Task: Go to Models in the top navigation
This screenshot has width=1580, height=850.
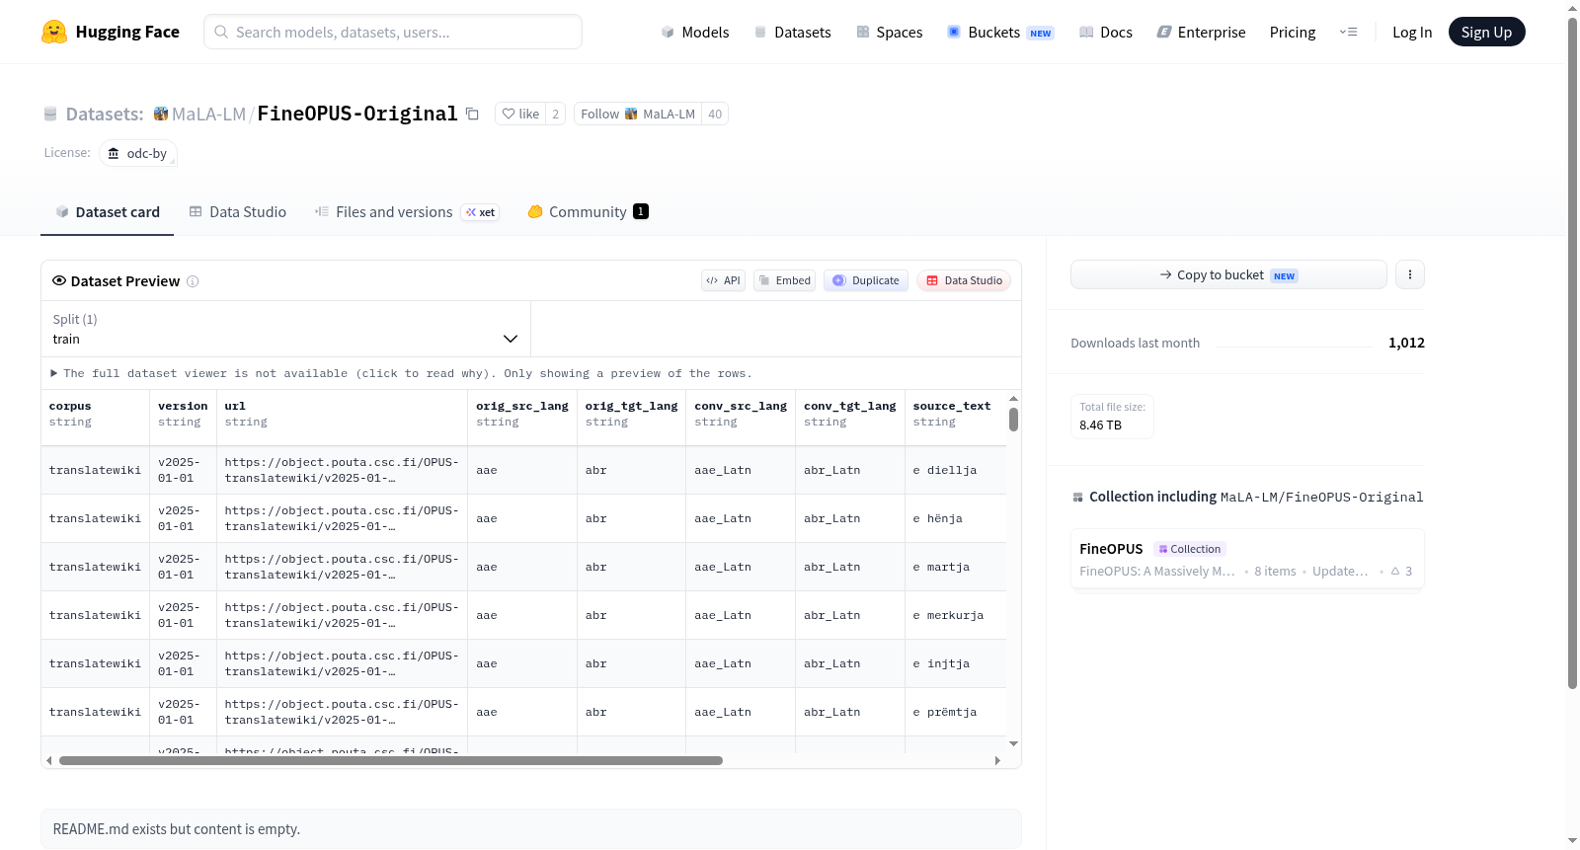Action: click(x=695, y=33)
